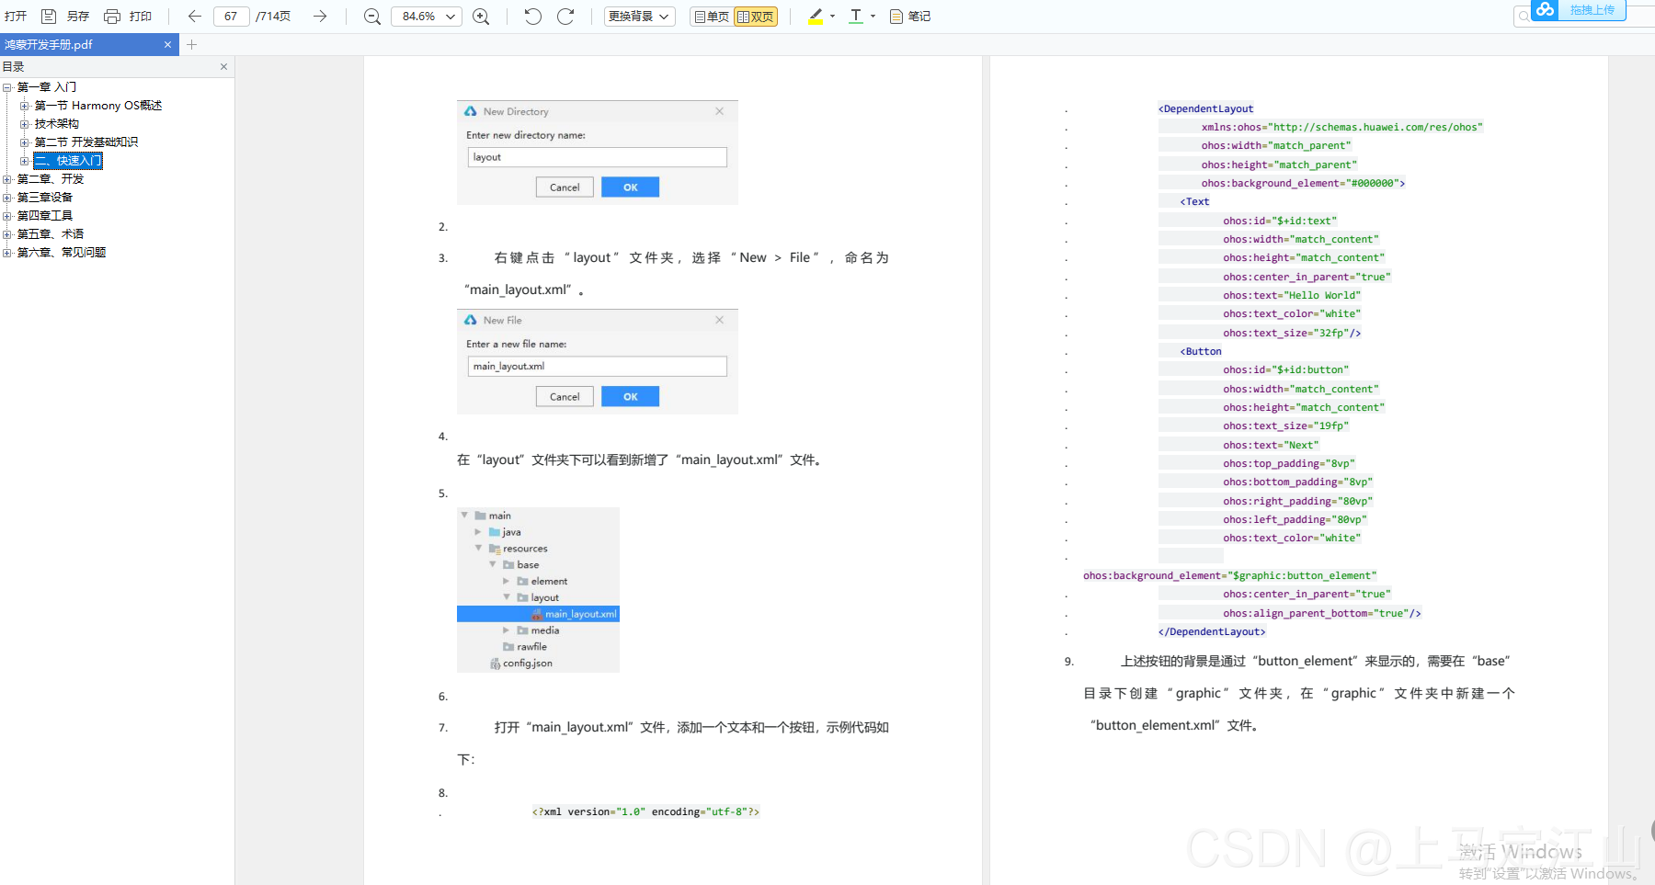Screen dimensions: 1655x885
Task: Select 第三章设备 outline entry
Action: click(45, 198)
